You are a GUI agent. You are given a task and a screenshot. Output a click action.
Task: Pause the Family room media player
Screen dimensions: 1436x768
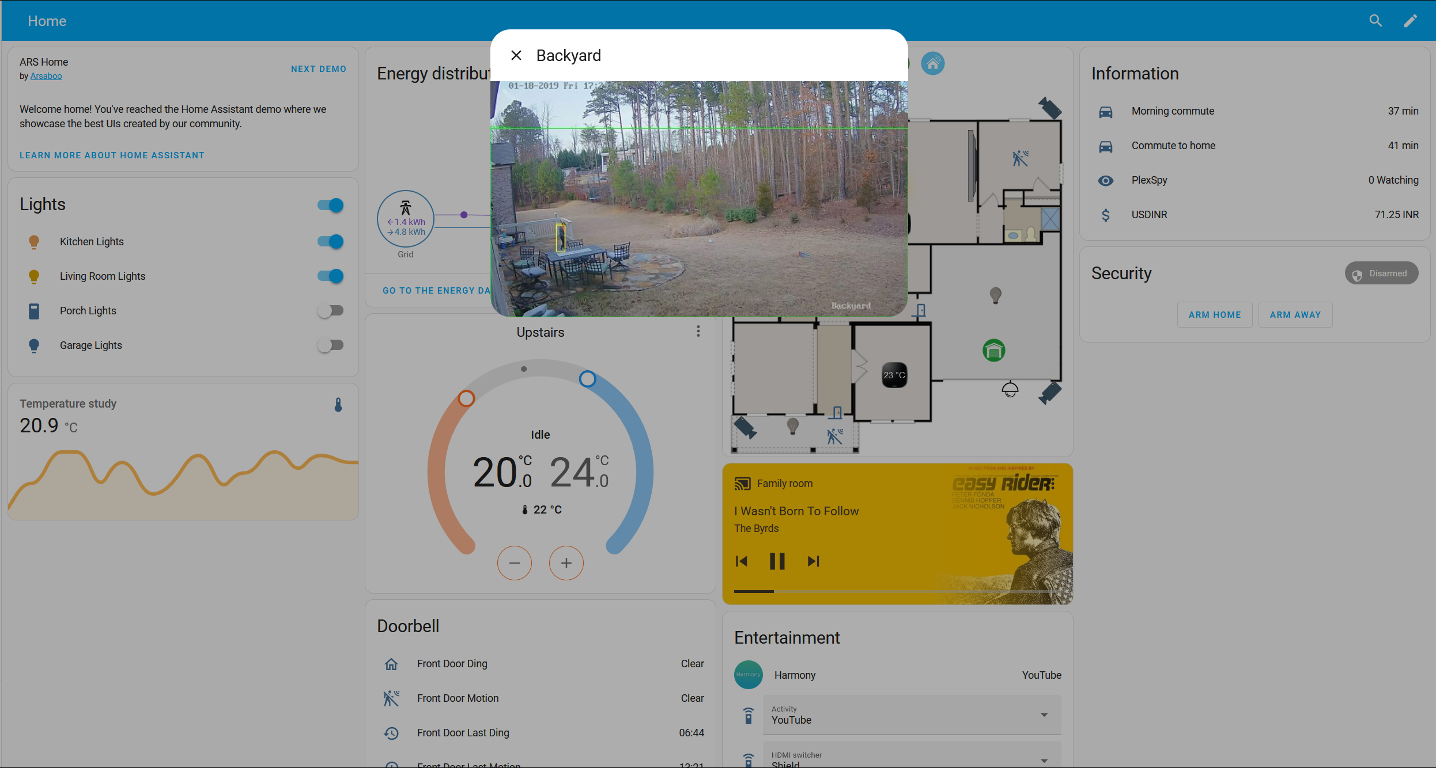click(777, 561)
